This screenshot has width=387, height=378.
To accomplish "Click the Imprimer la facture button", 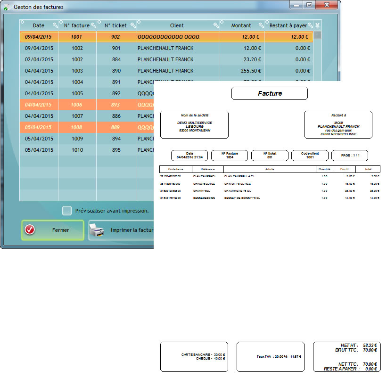I will pos(122,230).
